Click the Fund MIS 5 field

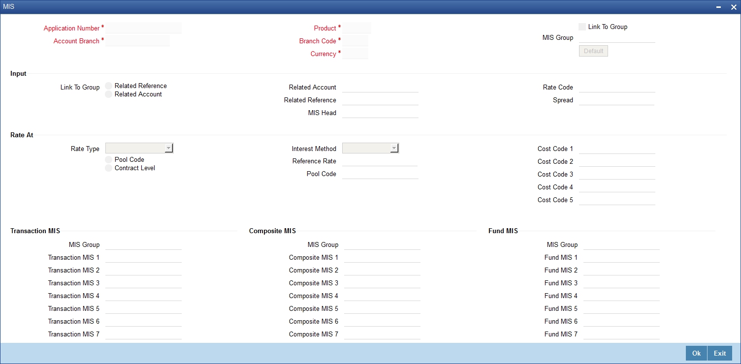(621, 308)
